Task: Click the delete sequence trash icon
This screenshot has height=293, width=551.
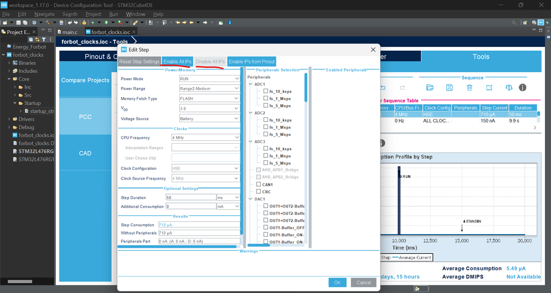Action: 469,88
